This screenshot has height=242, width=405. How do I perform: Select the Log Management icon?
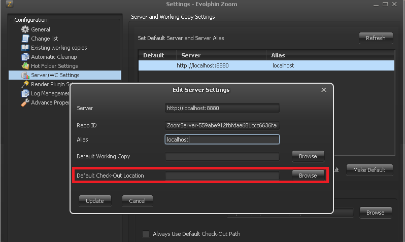pos(25,93)
